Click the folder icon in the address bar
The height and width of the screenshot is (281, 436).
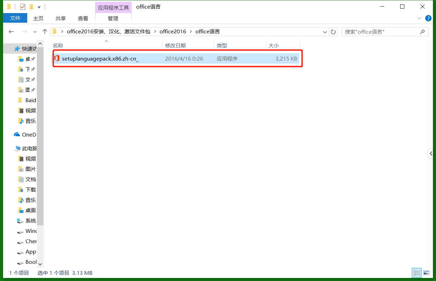[x=54, y=32]
